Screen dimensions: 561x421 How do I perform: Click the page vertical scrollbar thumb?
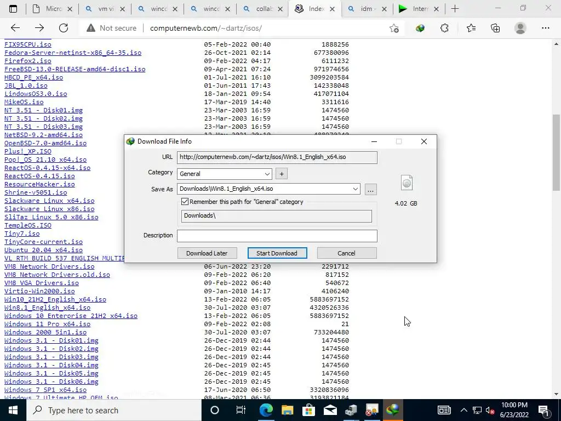(x=557, y=152)
